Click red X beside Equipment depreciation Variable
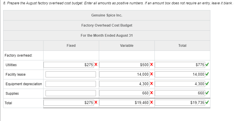The width and height of the screenshot is (234, 121). click(x=152, y=83)
